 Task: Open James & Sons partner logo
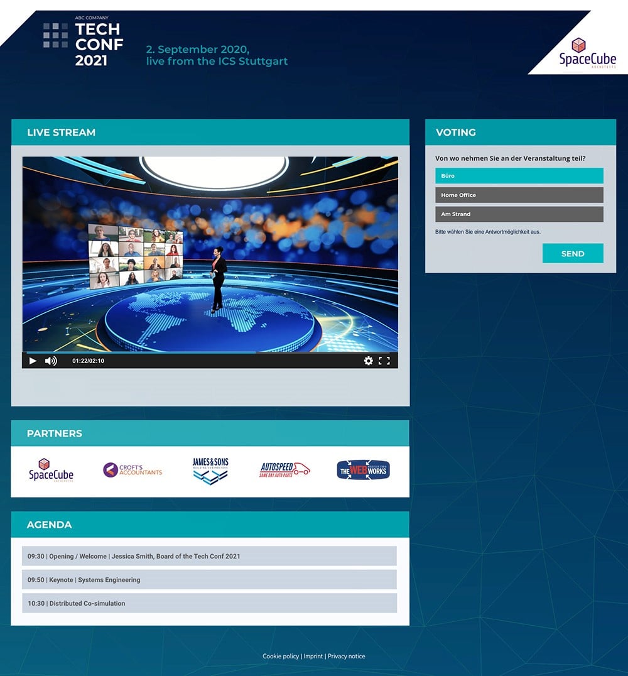click(210, 470)
